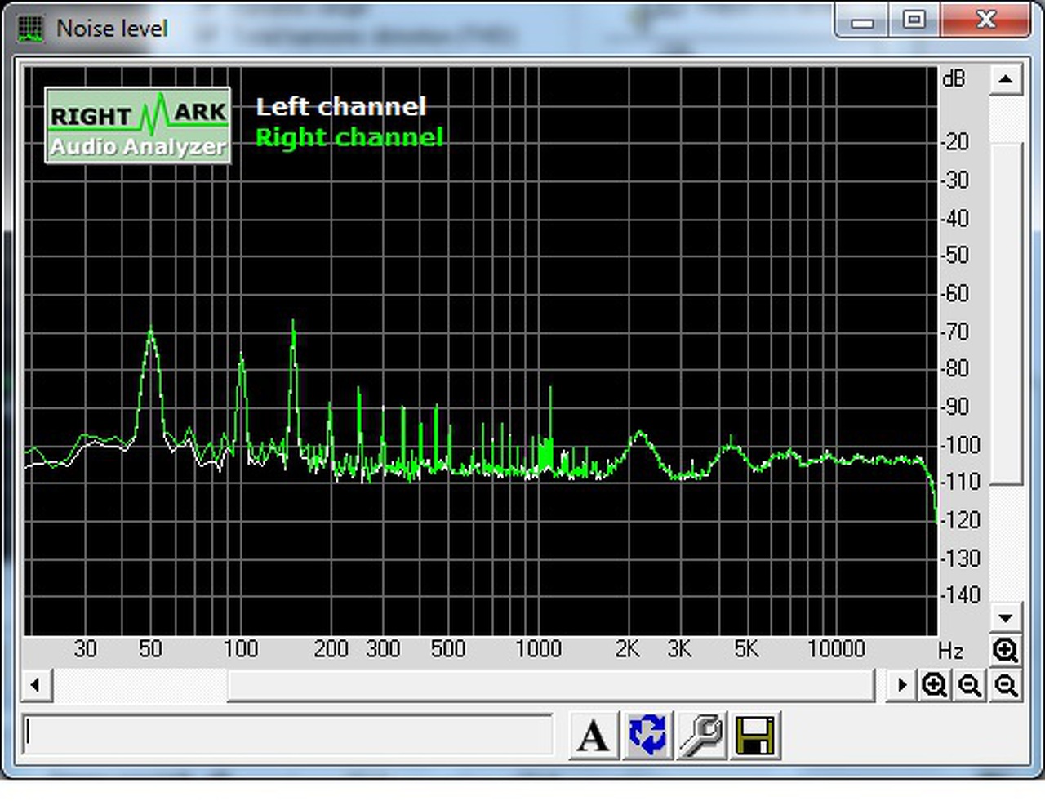Click the horizontal scrollbar track left of thumb
Viewport: 1045px width, 801px height.
click(x=140, y=685)
